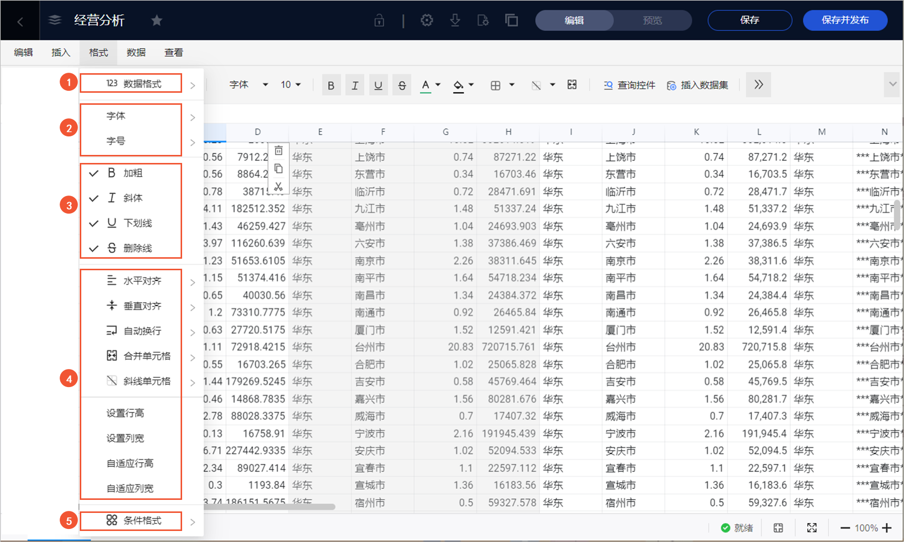Click 插入数据集 in the toolbar
The width and height of the screenshot is (904, 542).
click(697, 85)
